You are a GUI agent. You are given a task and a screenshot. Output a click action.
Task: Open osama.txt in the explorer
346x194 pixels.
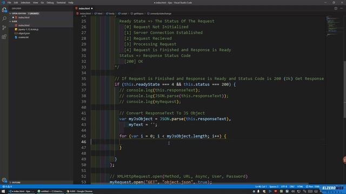click(23, 37)
